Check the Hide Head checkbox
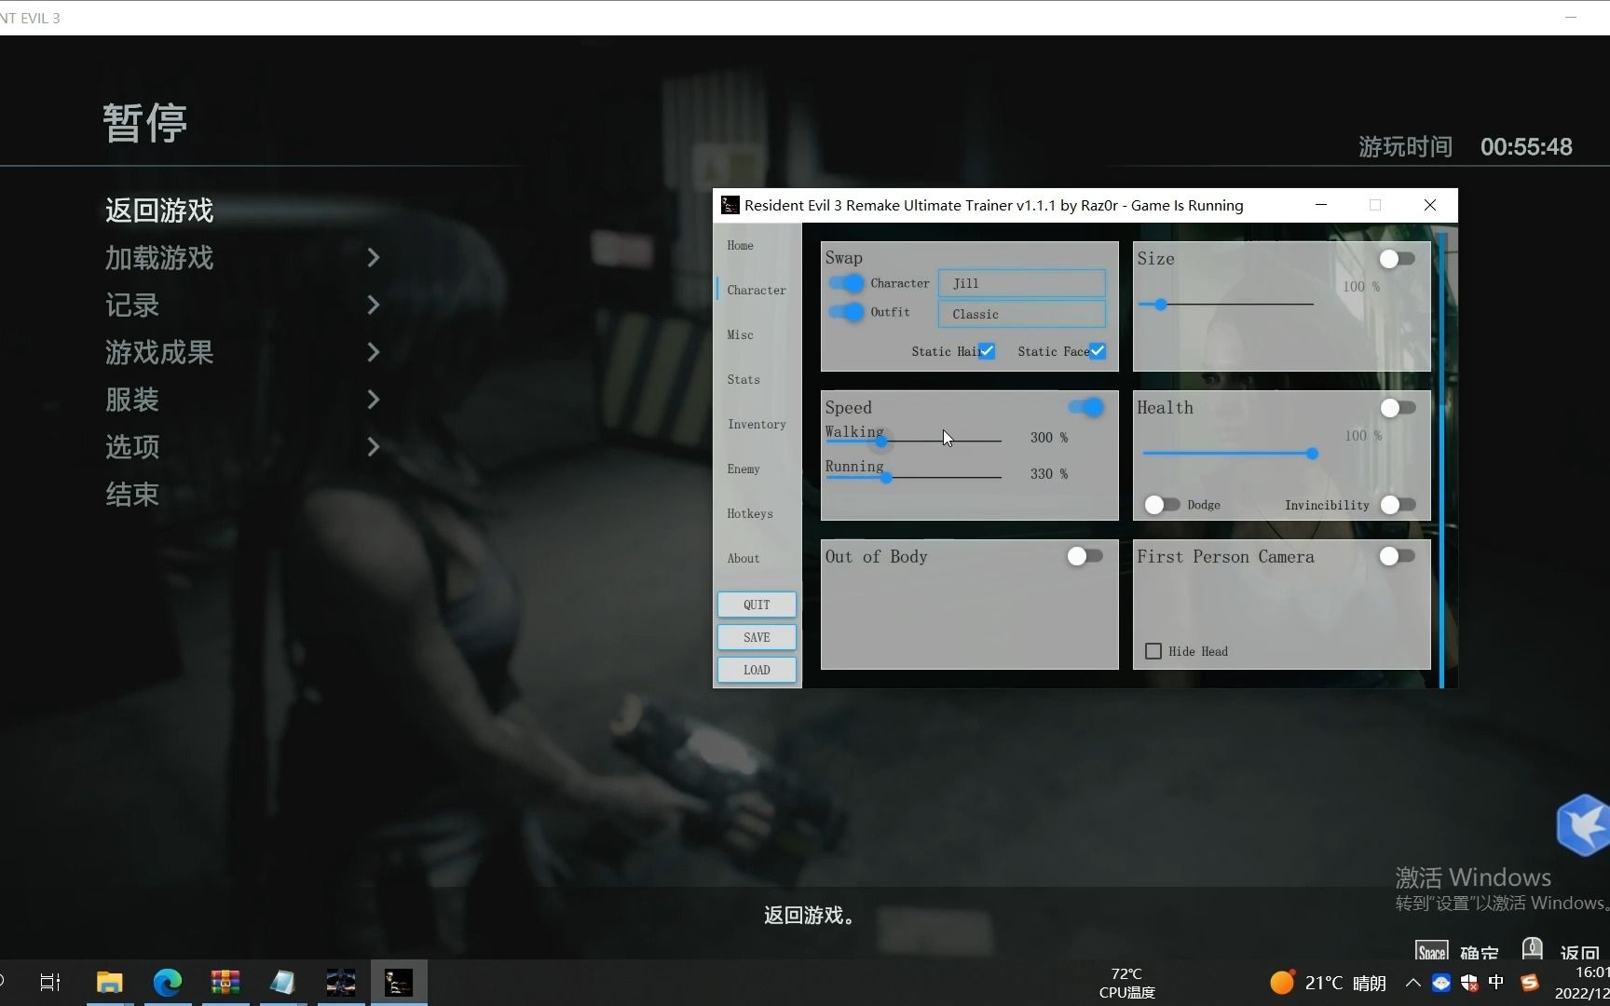This screenshot has width=1610, height=1006. coord(1153,651)
